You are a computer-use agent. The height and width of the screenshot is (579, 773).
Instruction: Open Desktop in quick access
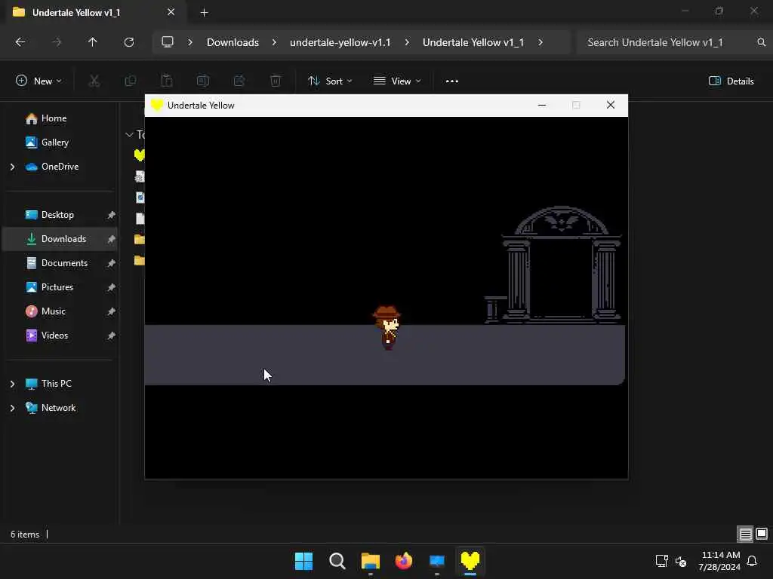tap(57, 215)
